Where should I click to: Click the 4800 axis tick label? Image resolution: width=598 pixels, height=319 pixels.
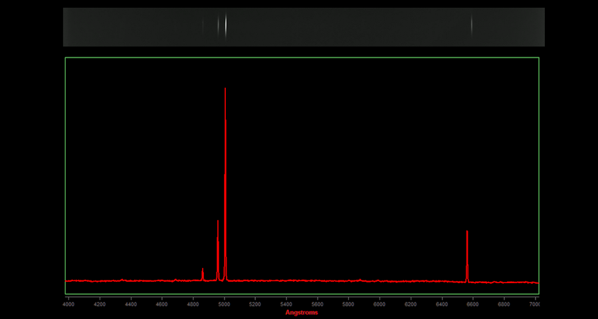tap(193, 304)
